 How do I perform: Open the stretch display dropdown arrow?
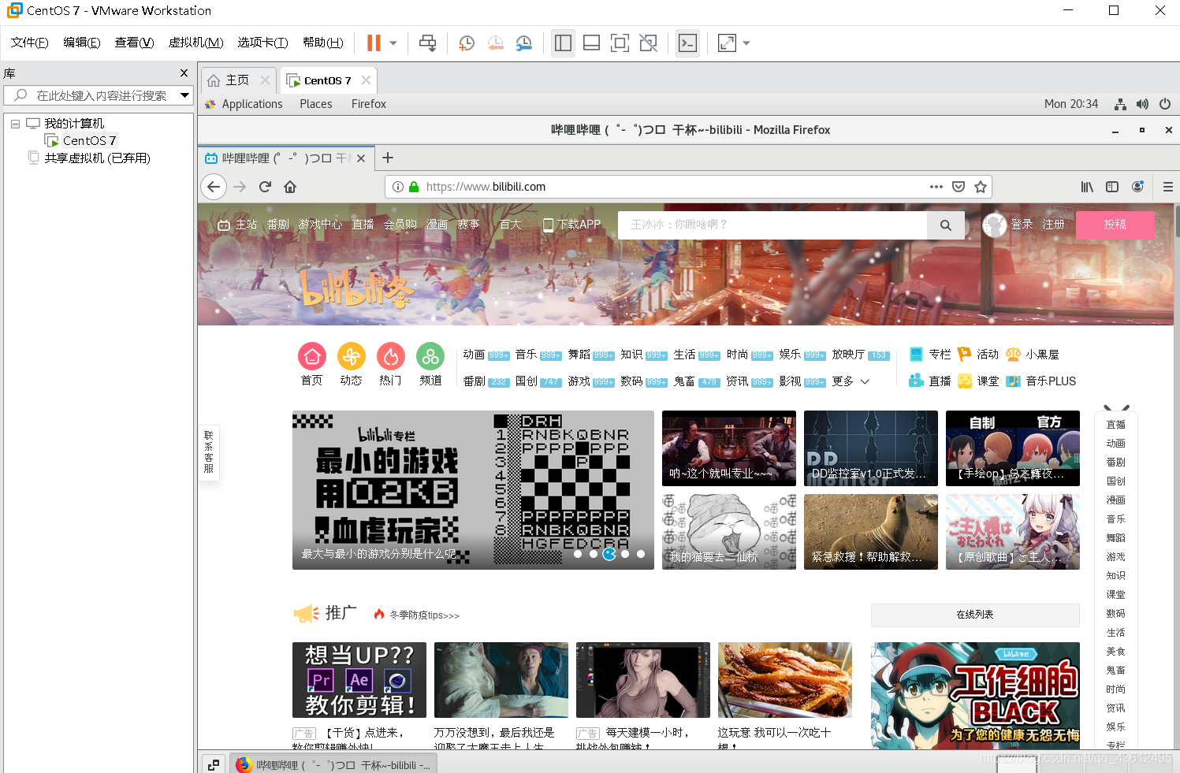point(746,43)
